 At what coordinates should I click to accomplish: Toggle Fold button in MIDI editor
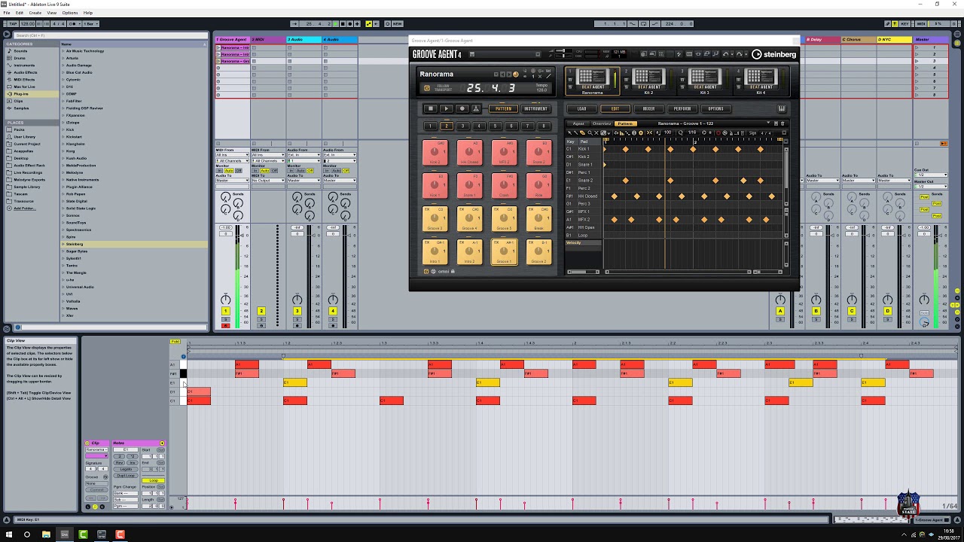click(175, 342)
